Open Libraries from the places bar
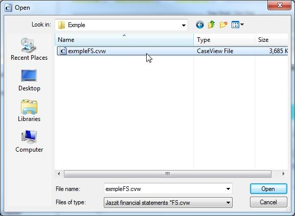Screen dimensions: 295x216 pos(29,111)
